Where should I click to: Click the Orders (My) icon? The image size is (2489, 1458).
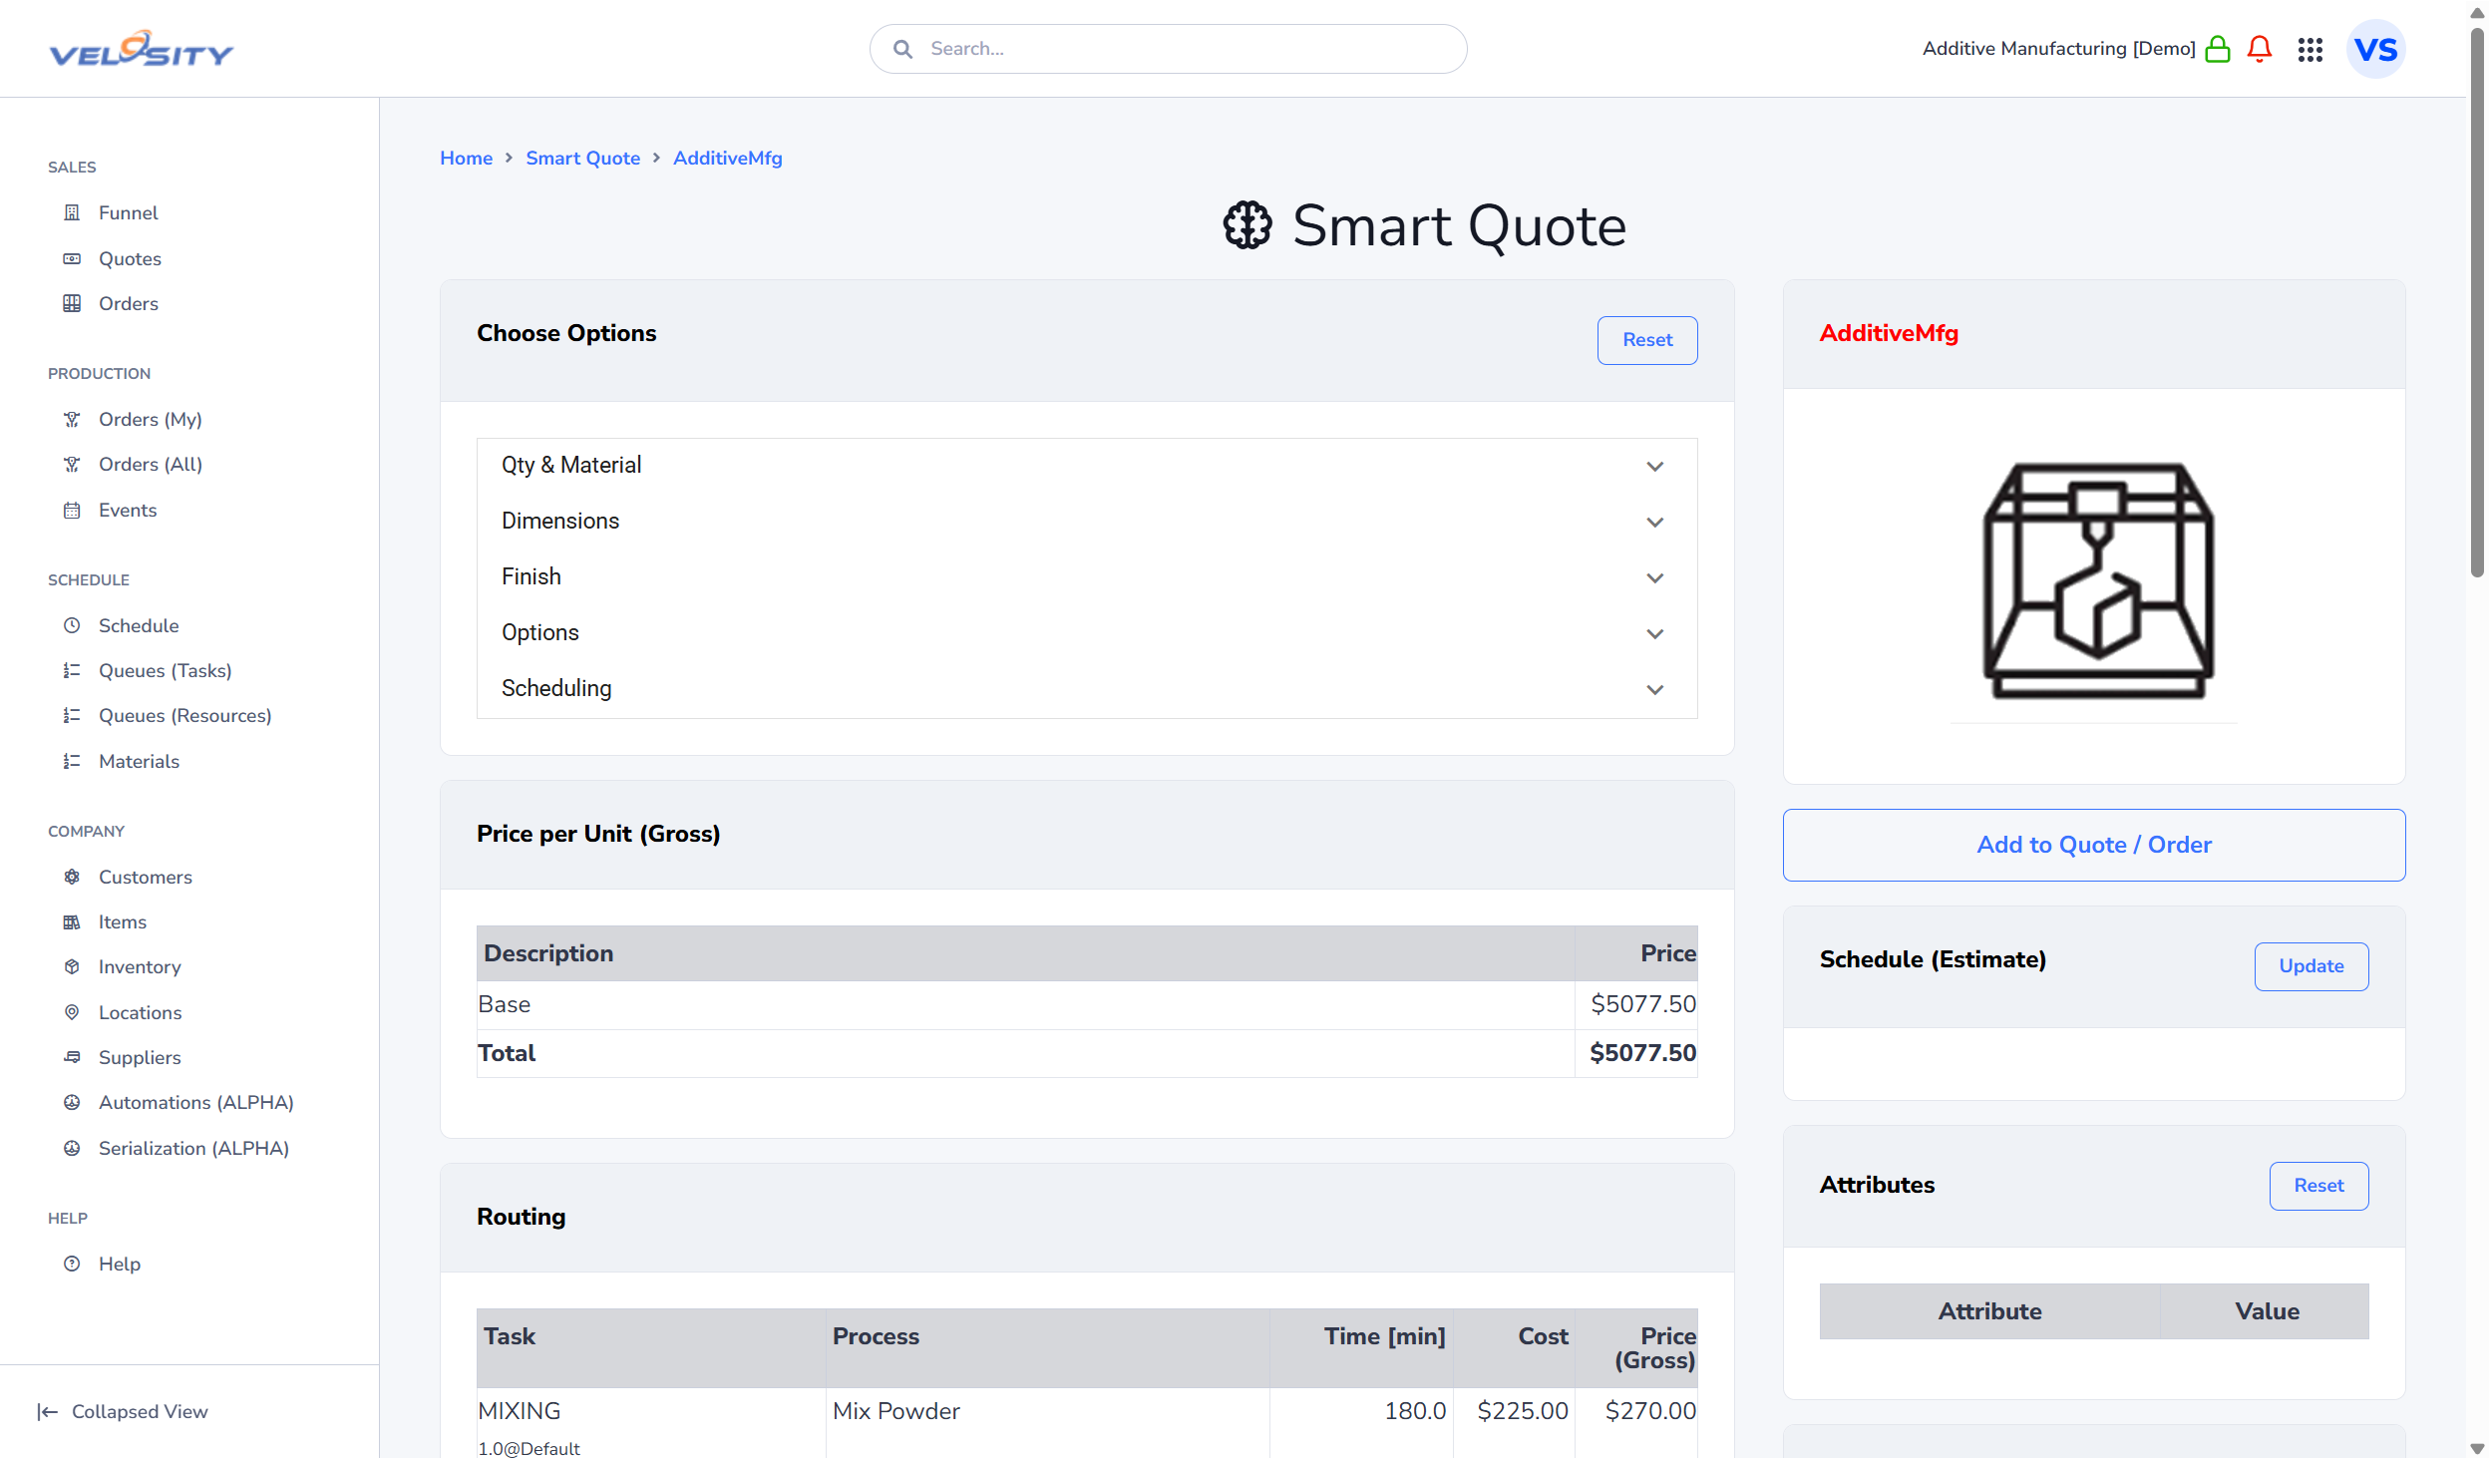72,419
